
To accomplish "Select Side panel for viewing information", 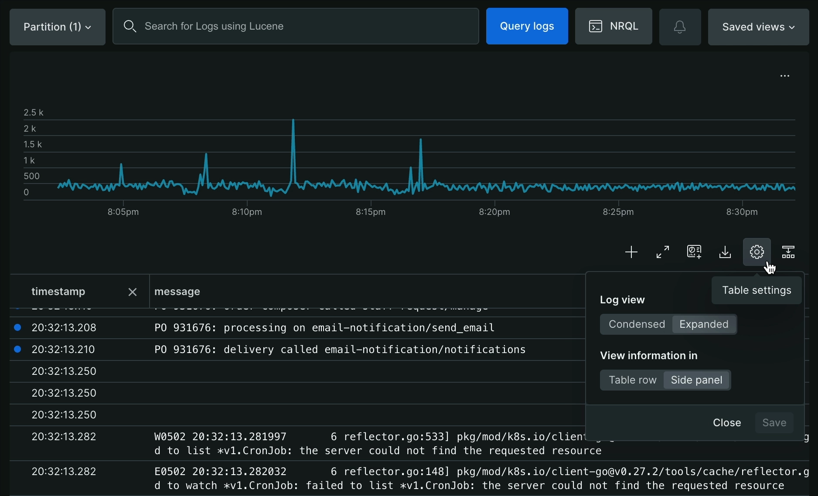I will click(x=696, y=380).
